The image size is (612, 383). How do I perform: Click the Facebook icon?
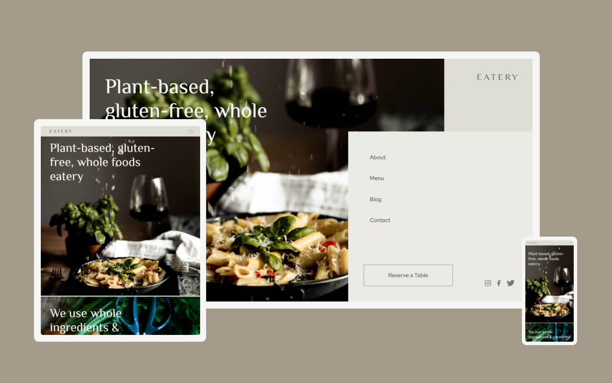(x=499, y=283)
